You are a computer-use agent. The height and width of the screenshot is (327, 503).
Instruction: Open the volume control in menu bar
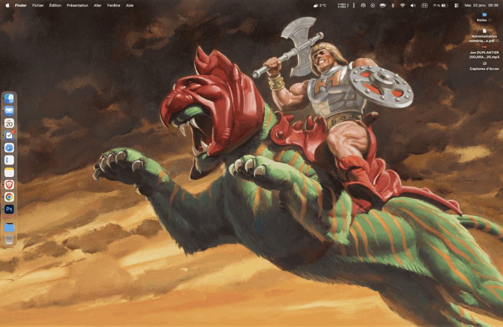click(413, 5)
